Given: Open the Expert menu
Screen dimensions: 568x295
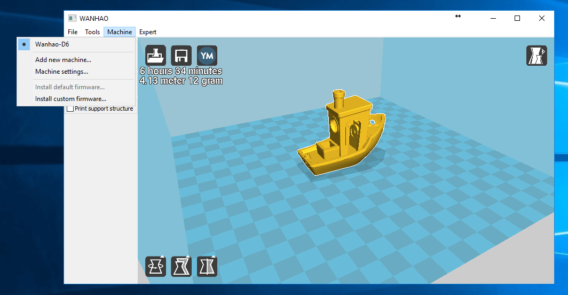Looking at the screenshot, I should (x=148, y=32).
